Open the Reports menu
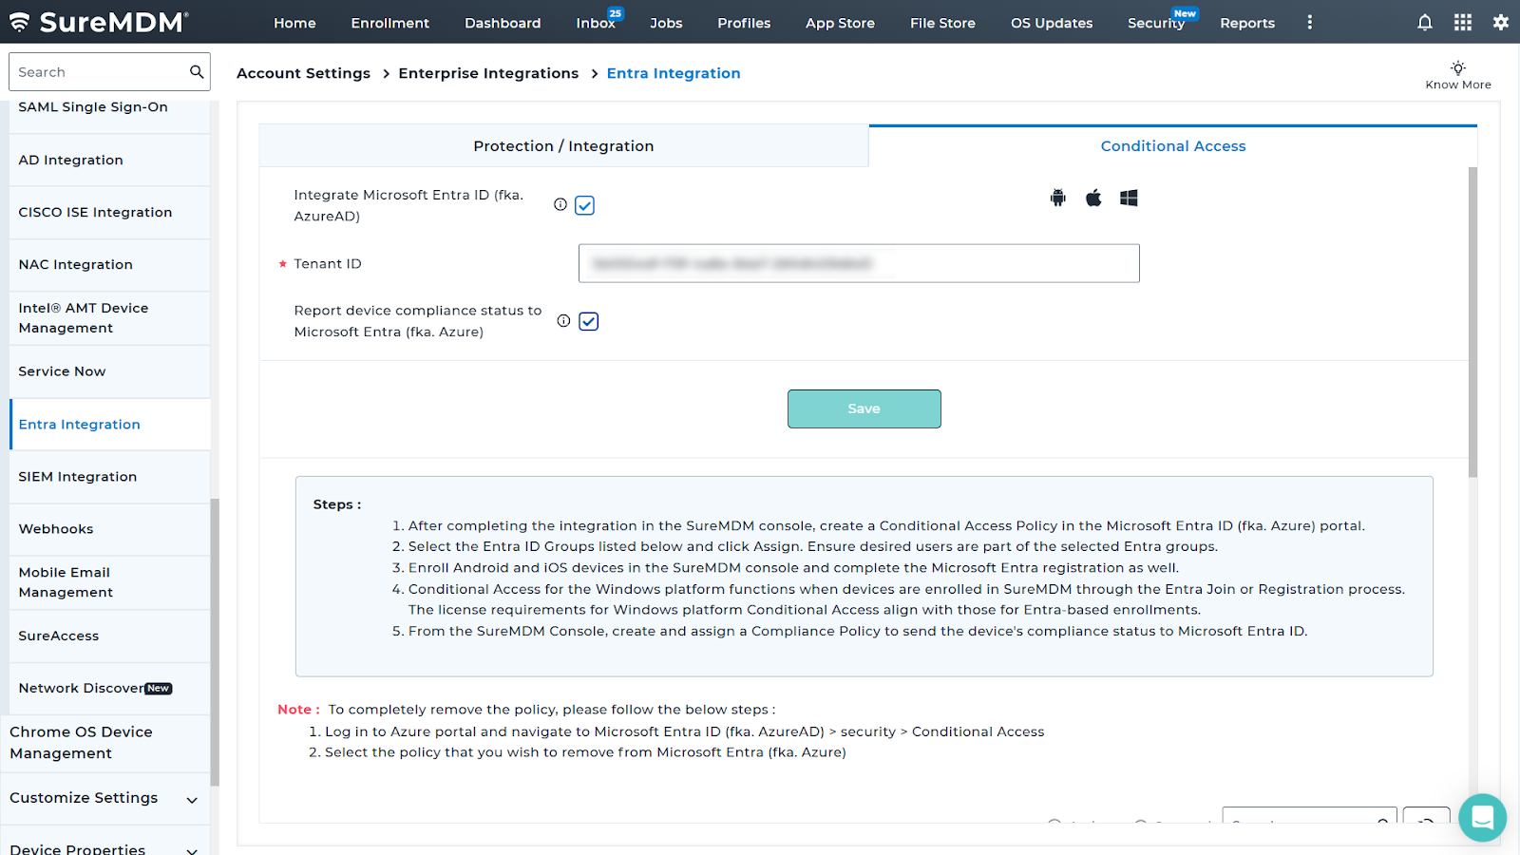1520x855 pixels. [1247, 23]
